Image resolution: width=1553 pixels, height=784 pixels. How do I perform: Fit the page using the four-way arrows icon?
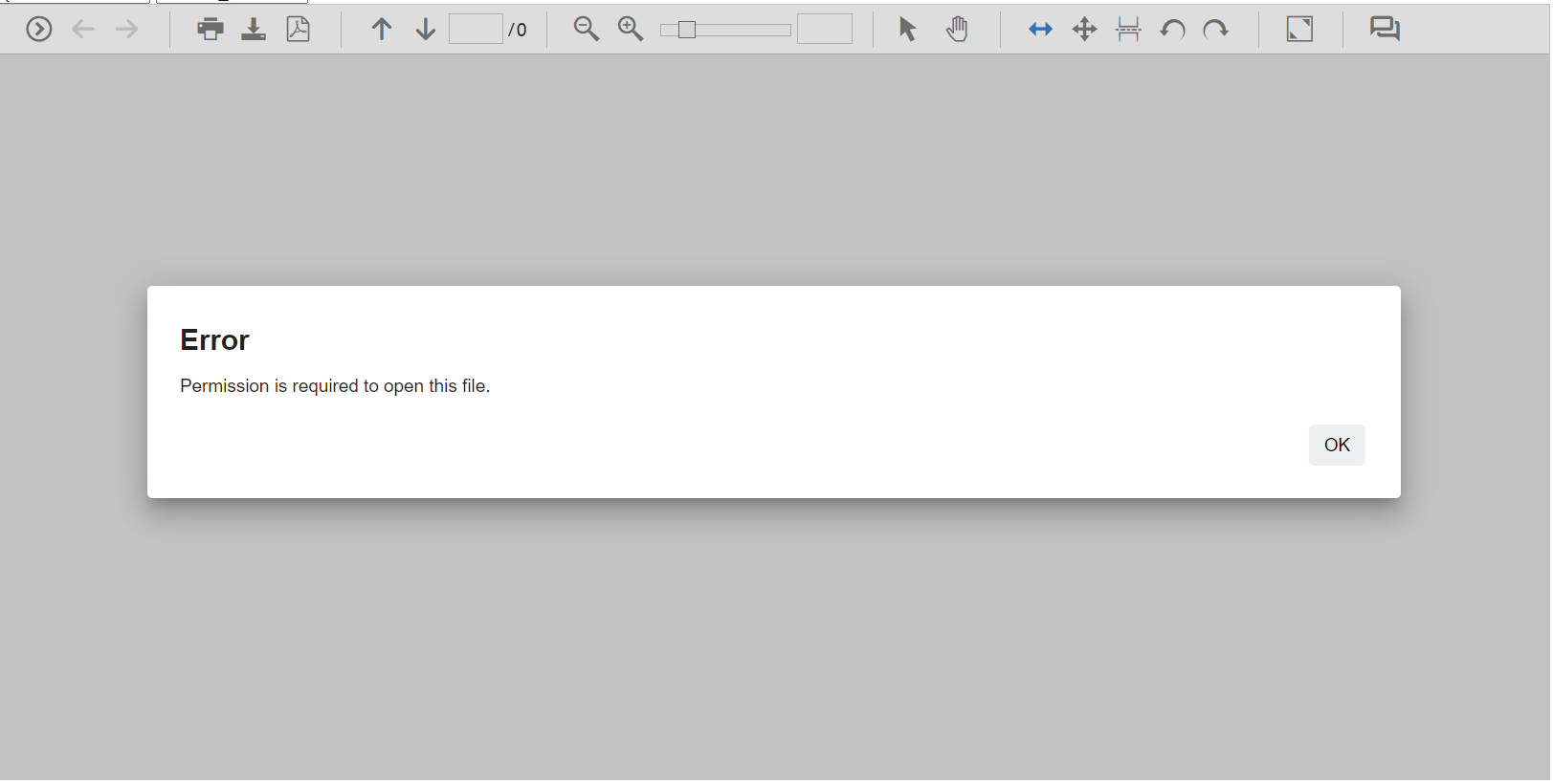pyautogui.click(x=1084, y=30)
